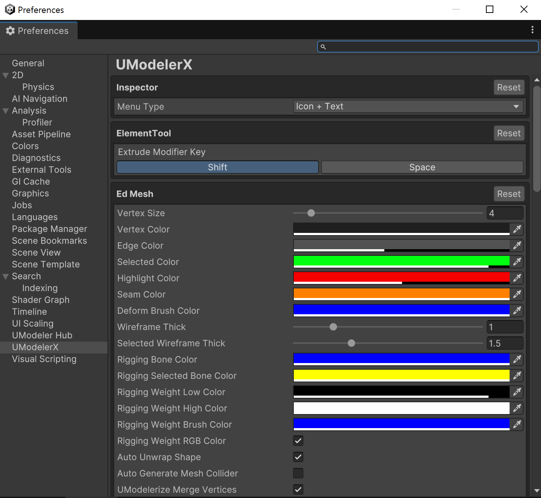Image resolution: width=541 pixels, height=498 pixels.
Task: Open the Deform Brush Color swatch
Action: coord(401,311)
